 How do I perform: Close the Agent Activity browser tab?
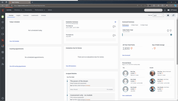click(29, 2)
